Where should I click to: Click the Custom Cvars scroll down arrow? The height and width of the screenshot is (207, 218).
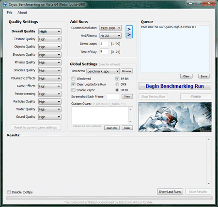[x=130, y=121]
